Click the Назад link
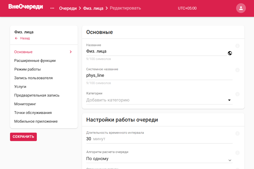 click(25, 38)
